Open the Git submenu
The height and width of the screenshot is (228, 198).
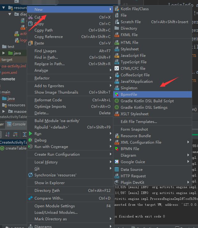coord(70,168)
